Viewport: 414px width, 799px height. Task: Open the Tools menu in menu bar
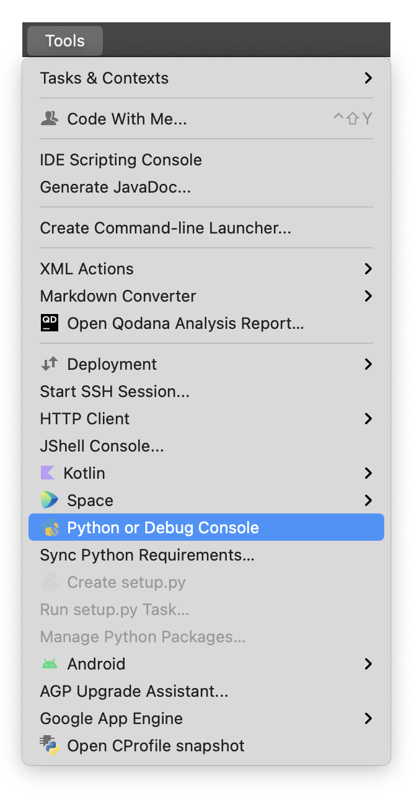pyautogui.click(x=65, y=41)
